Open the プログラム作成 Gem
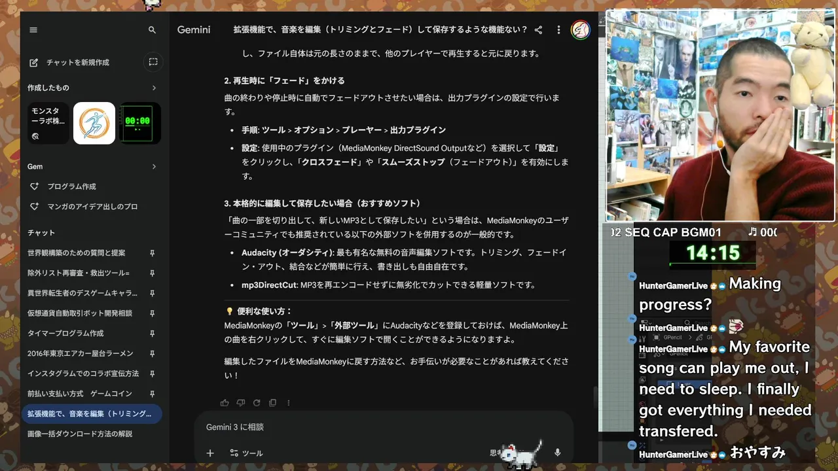 pos(71,186)
